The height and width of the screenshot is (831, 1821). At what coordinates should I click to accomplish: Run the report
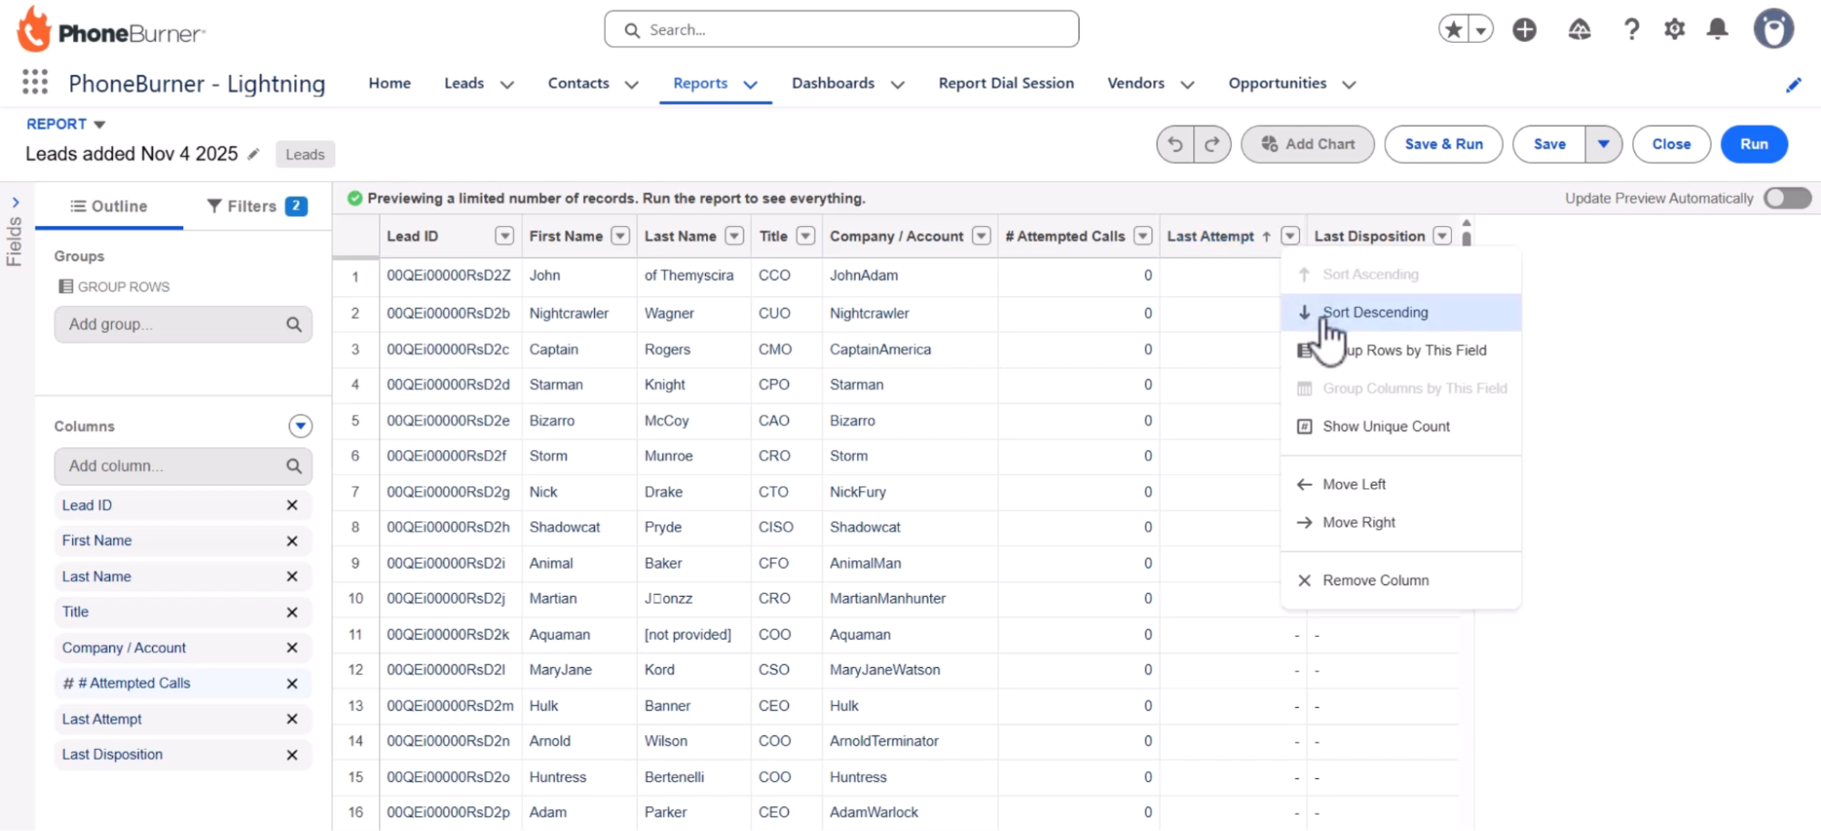pos(1754,144)
